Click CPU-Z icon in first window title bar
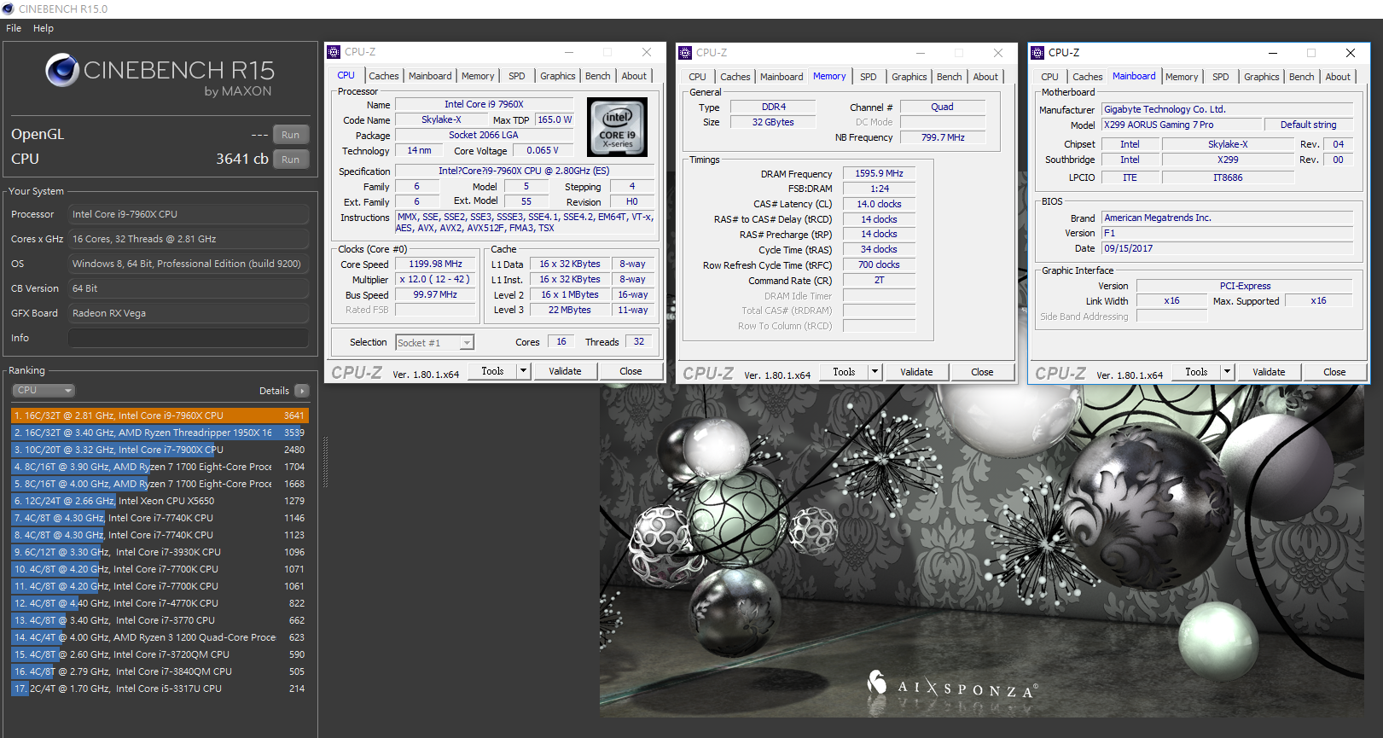This screenshot has height=738, width=1383. (334, 52)
